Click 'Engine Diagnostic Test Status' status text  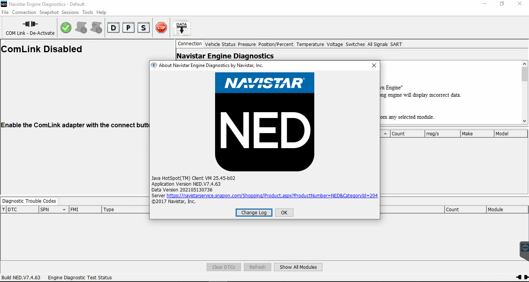pyautogui.click(x=80, y=277)
